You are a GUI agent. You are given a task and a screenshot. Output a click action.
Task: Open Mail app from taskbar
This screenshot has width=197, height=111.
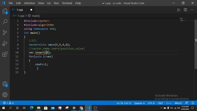click(x=53, y=108)
